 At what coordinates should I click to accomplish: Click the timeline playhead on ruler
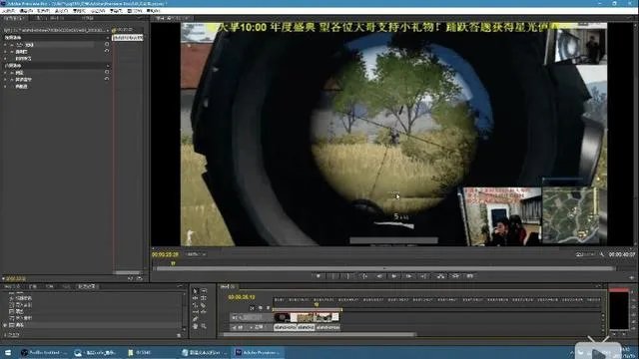(x=317, y=304)
